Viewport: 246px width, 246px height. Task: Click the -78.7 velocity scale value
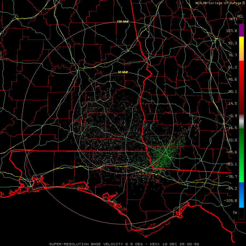(232, 177)
